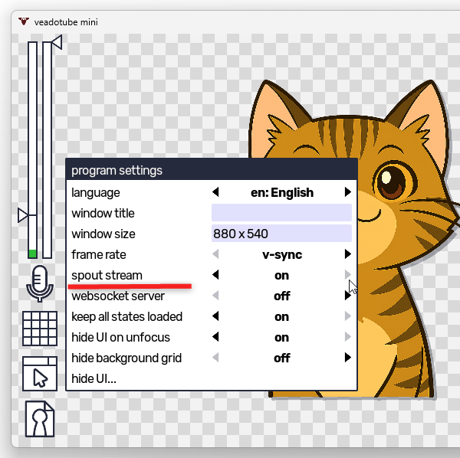Image resolution: width=460 pixels, height=458 pixels.
Task: Click websocket server left arrow
Action: (x=215, y=296)
